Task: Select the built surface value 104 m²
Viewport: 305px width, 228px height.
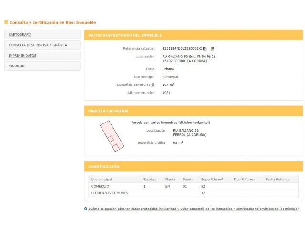Action: pos(168,85)
